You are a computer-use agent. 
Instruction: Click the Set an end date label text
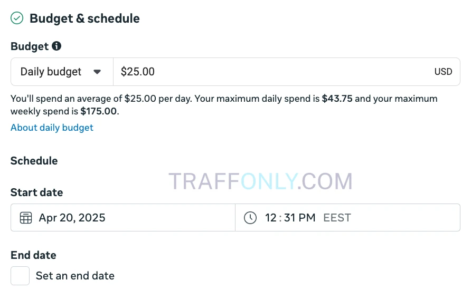click(x=75, y=276)
